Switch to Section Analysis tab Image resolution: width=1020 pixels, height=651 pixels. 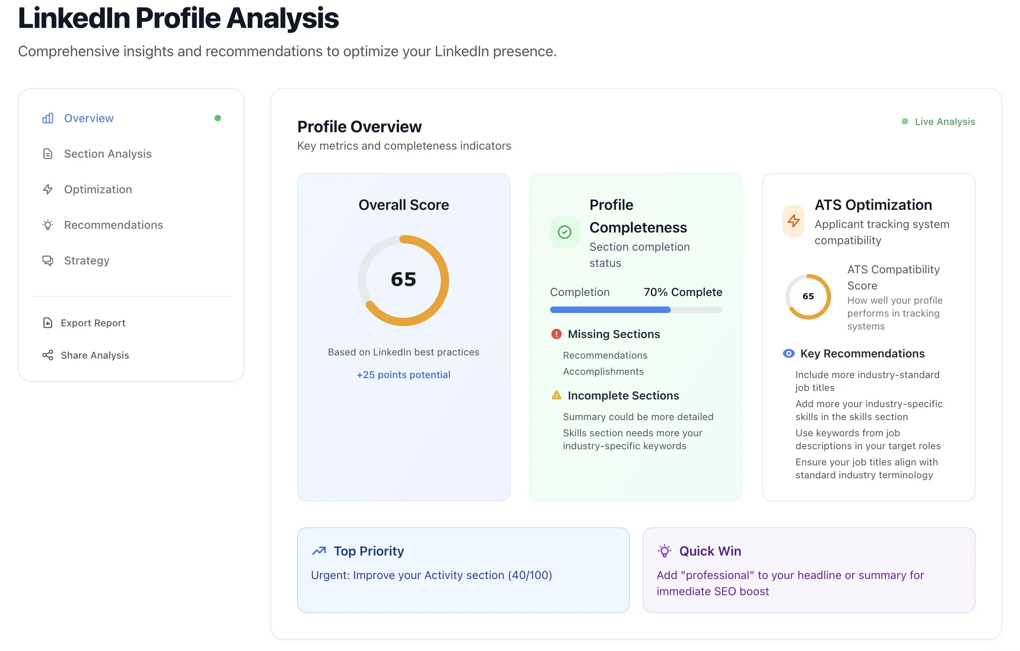pyautogui.click(x=131, y=154)
